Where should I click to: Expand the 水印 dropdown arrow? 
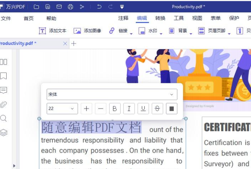[x=161, y=34]
